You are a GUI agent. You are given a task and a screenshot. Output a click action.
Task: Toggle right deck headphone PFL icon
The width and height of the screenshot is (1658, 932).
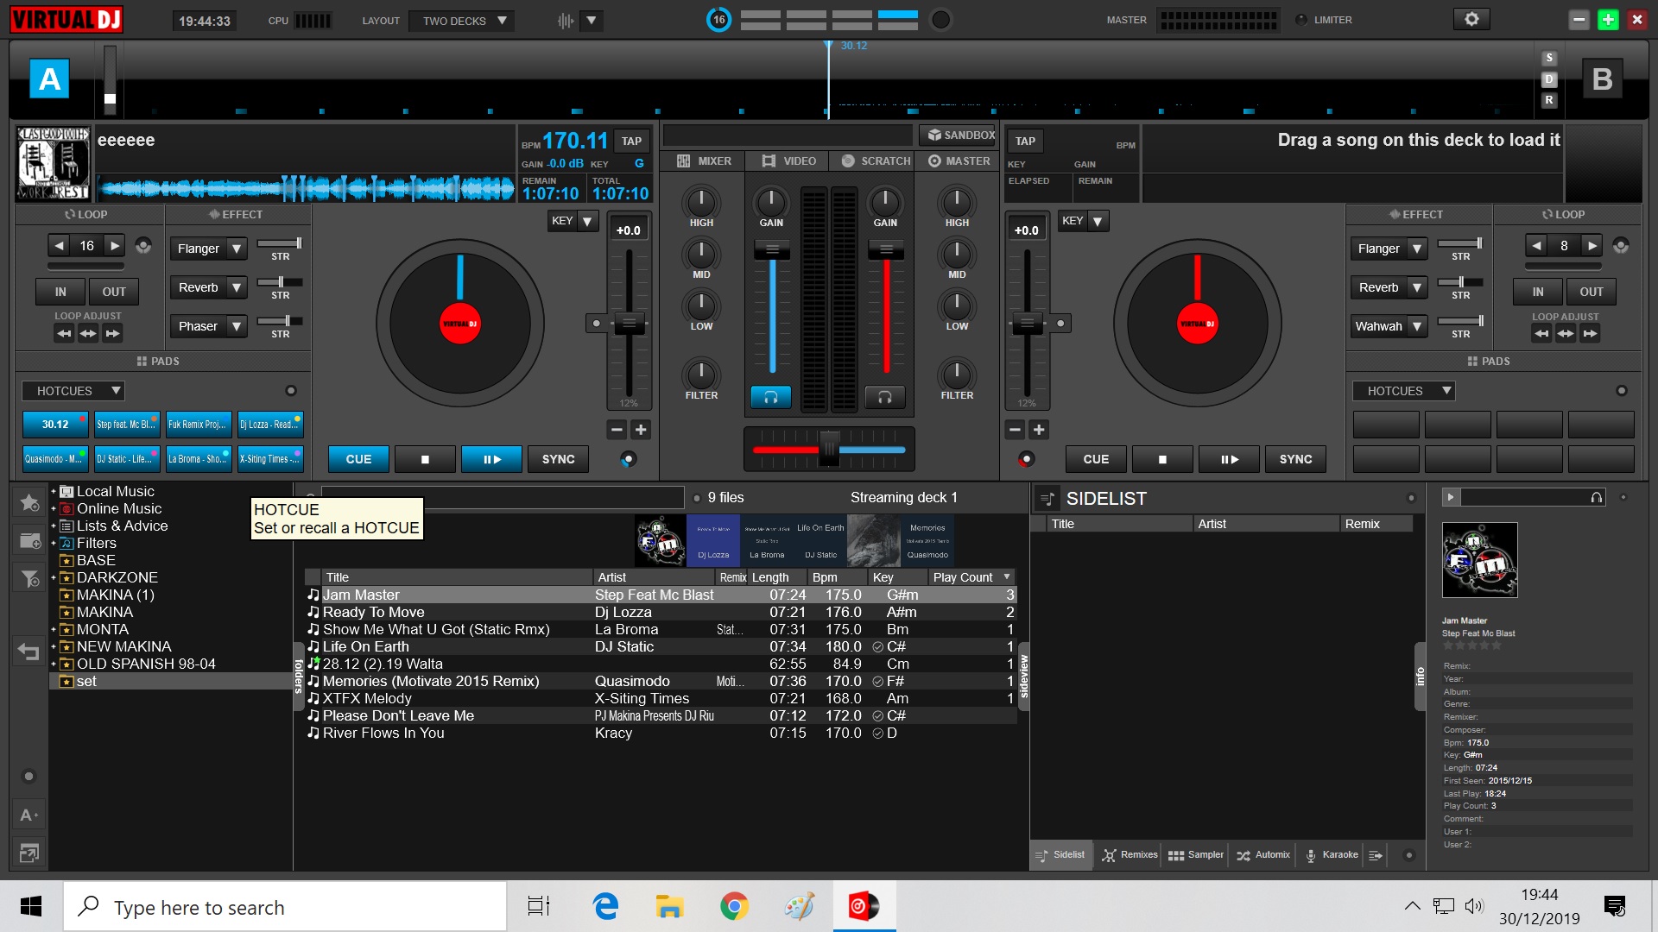coord(885,397)
